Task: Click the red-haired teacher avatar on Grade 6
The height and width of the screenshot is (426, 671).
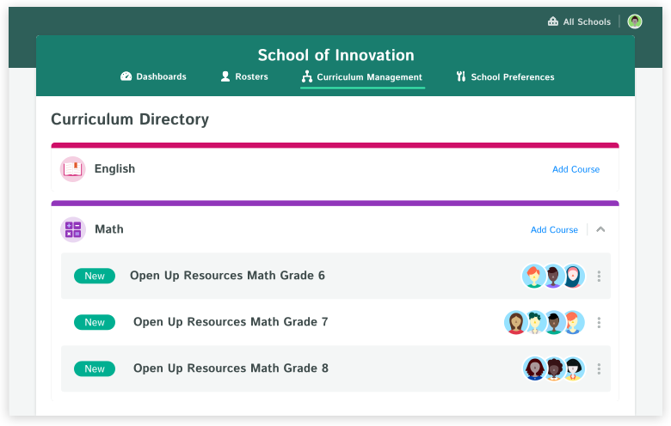Action: tap(533, 276)
